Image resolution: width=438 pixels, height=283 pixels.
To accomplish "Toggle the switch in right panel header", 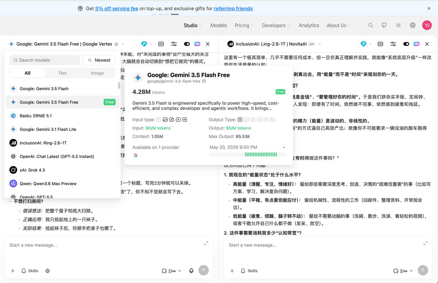I will click(406, 44).
